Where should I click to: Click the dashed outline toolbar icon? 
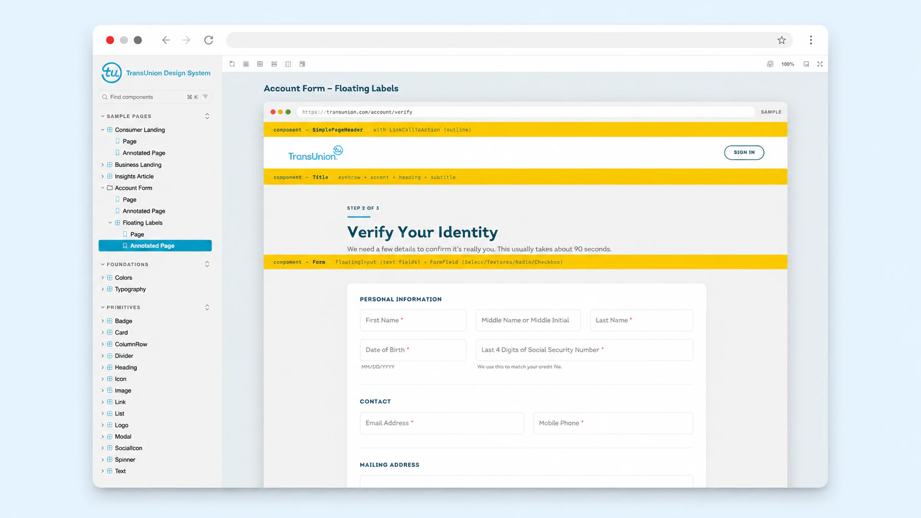click(x=288, y=64)
